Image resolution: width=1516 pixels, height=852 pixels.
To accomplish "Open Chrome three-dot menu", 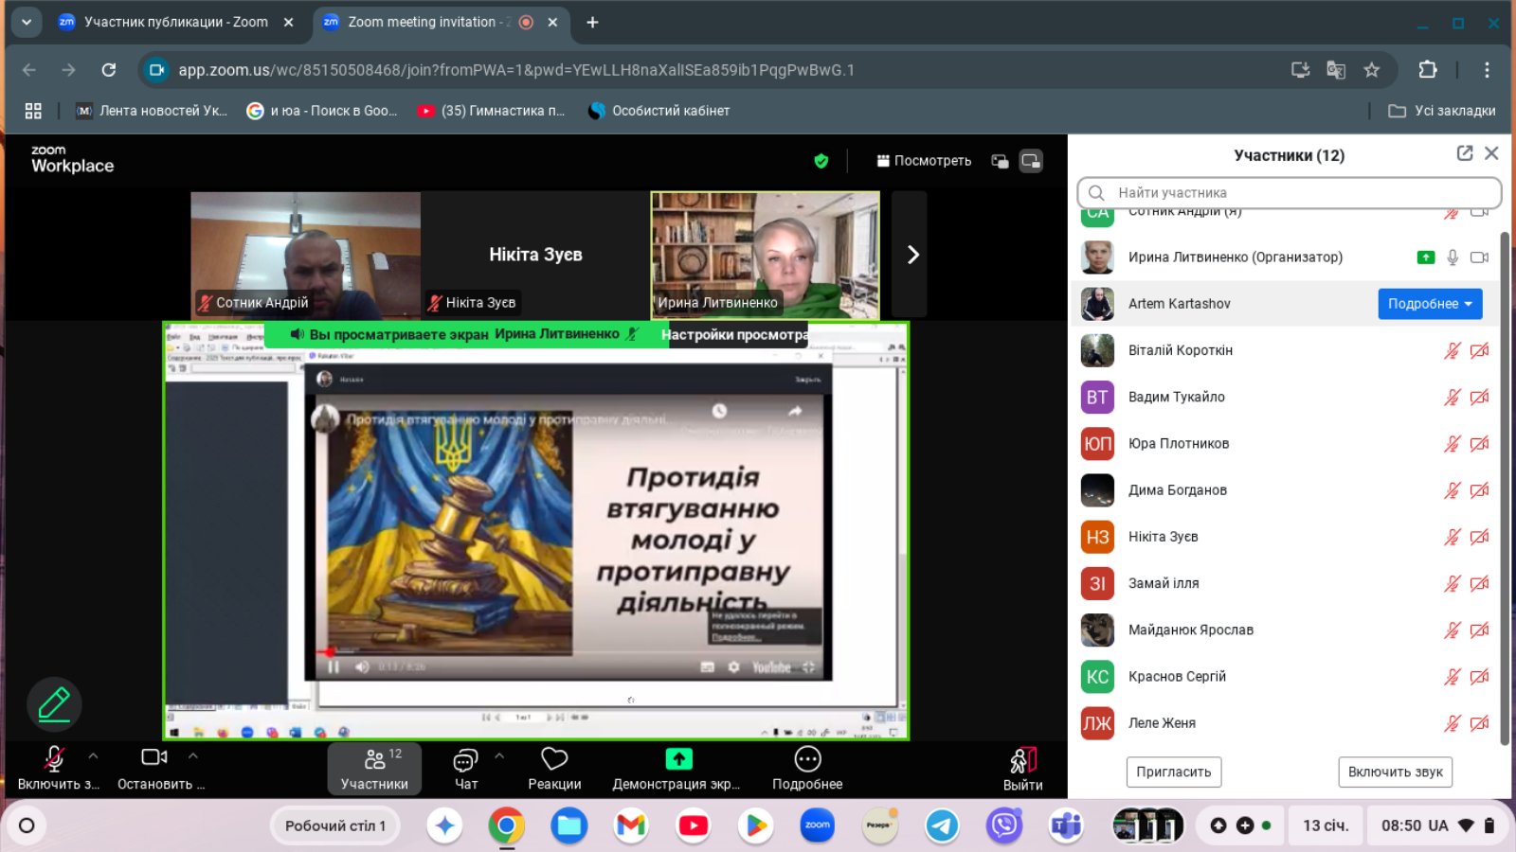I will pyautogui.click(x=1487, y=70).
